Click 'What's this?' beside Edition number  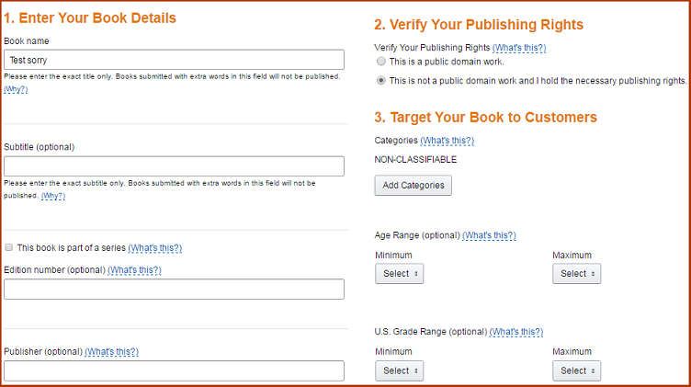[134, 269]
